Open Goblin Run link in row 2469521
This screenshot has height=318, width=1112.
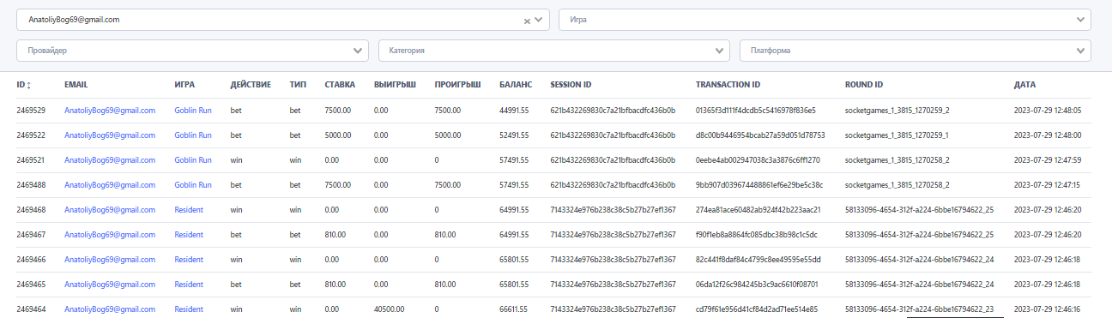coord(193,160)
